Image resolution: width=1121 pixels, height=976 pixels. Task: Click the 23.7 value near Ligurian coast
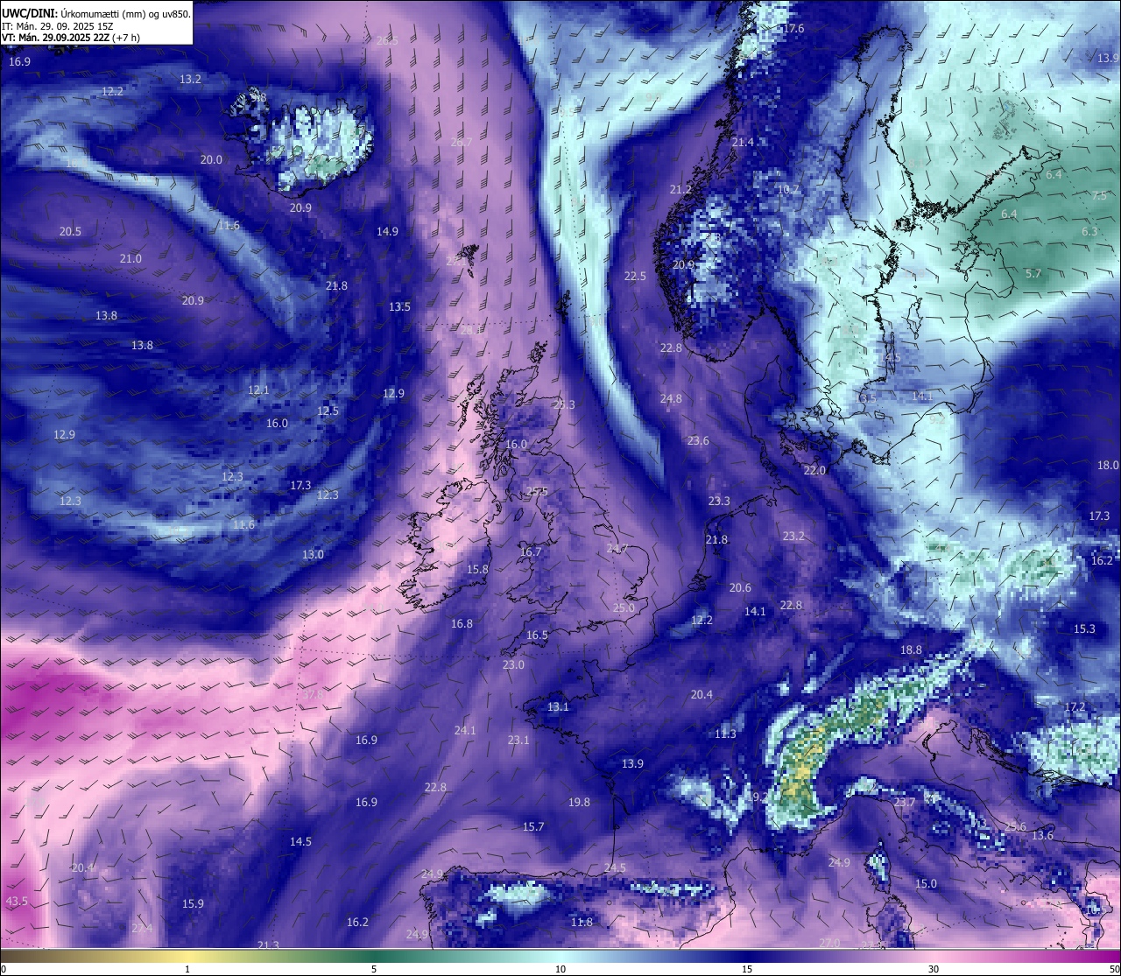click(904, 802)
